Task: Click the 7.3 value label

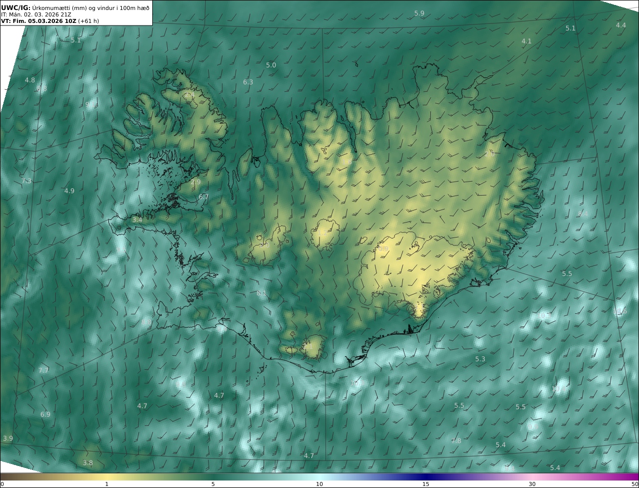Action: (26, 181)
